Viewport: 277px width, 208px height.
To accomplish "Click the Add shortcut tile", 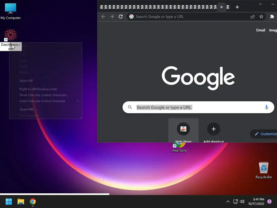I will click(x=214, y=130).
